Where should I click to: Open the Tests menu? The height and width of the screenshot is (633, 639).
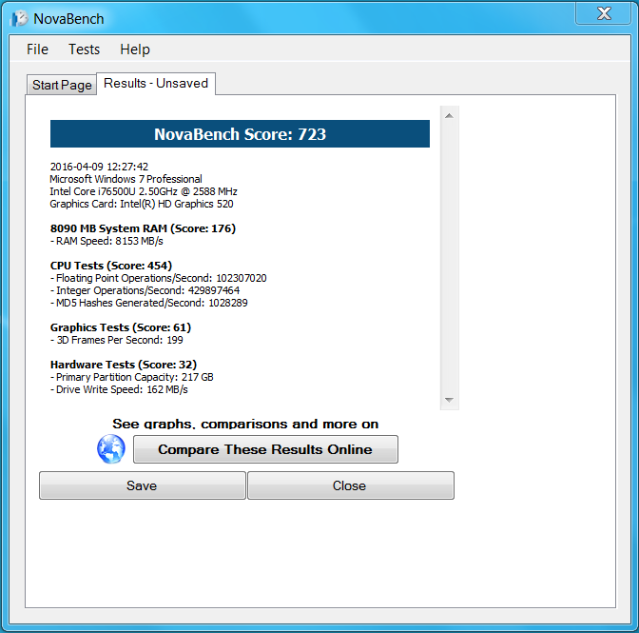(84, 49)
